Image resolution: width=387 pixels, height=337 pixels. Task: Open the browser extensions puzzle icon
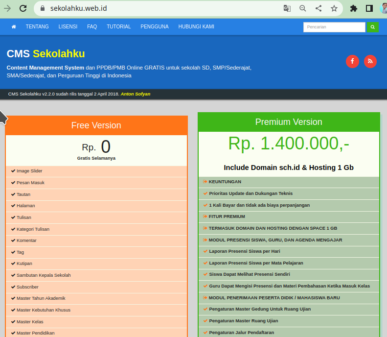click(354, 8)
